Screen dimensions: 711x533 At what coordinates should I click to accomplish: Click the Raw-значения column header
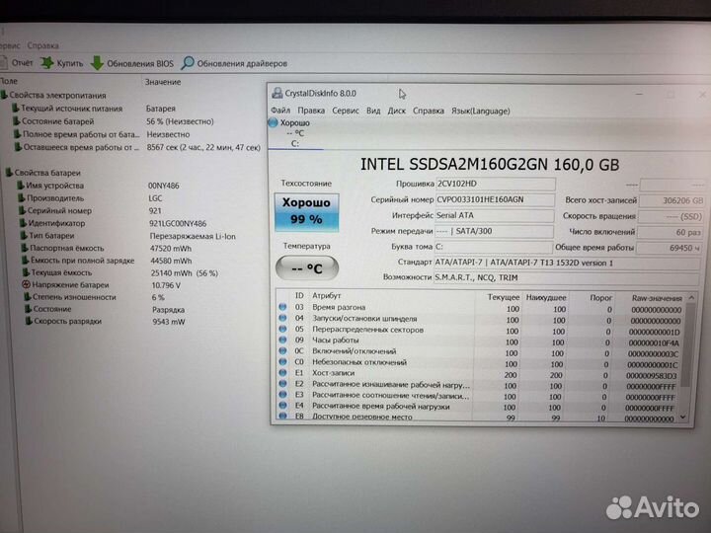tap(657, 298)
